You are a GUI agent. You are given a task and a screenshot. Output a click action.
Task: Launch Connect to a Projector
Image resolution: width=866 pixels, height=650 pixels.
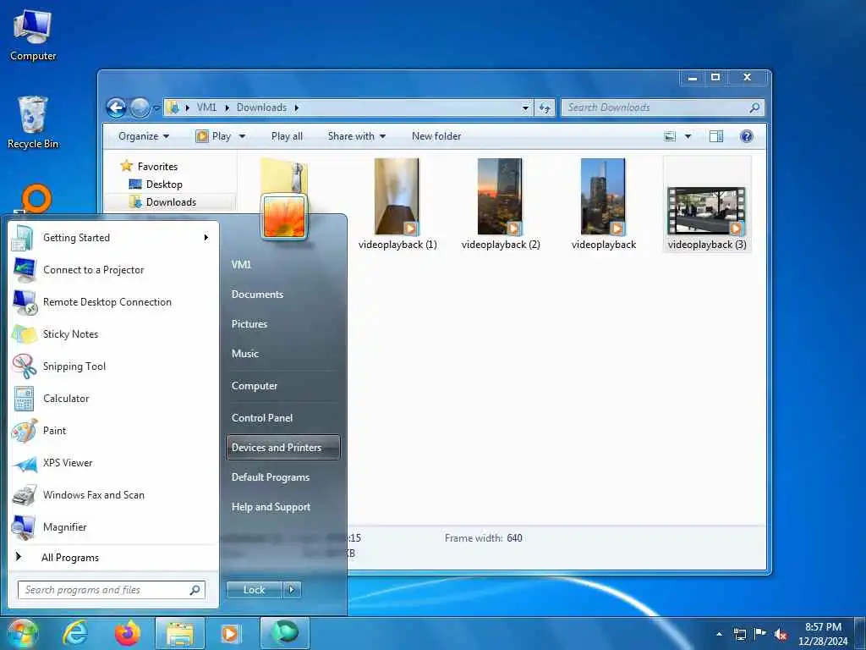point(112,270)
